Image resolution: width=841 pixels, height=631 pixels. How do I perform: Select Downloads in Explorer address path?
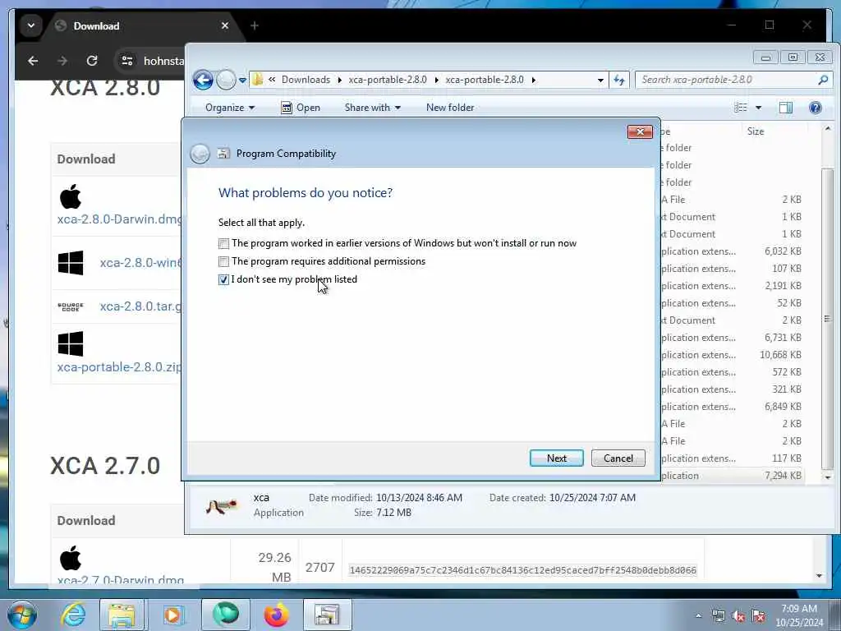pos(306,80)
